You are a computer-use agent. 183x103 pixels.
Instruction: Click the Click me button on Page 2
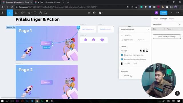[x=47, y=82]
